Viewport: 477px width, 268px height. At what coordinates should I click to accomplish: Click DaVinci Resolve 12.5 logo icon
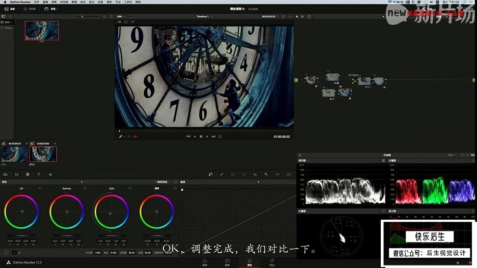coord(9,262)
